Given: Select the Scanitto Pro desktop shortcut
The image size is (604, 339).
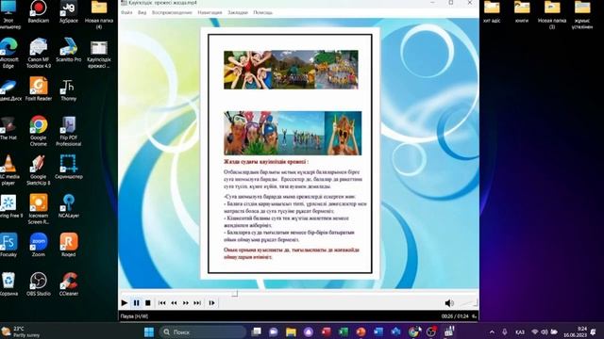Looking at the screenshot, I should click(69, 50).
